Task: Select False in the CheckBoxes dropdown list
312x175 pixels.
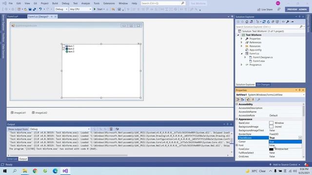Action: pos(285,145)
